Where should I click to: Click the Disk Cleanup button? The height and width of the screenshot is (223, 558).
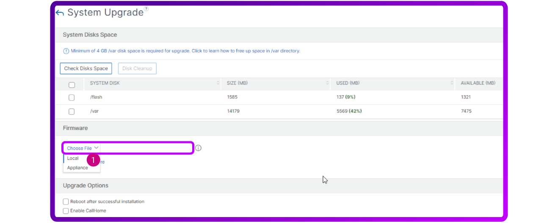pos(137,69)
